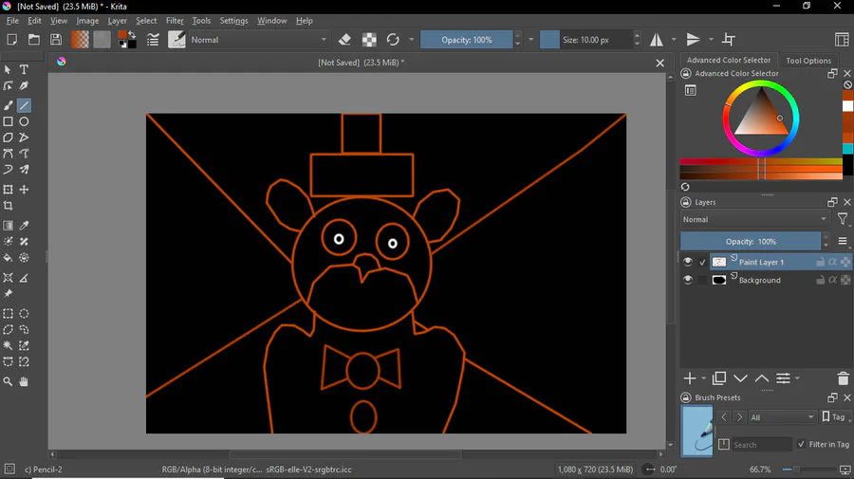Select the Text tool
854x479 pixels.
click(24, 69)
